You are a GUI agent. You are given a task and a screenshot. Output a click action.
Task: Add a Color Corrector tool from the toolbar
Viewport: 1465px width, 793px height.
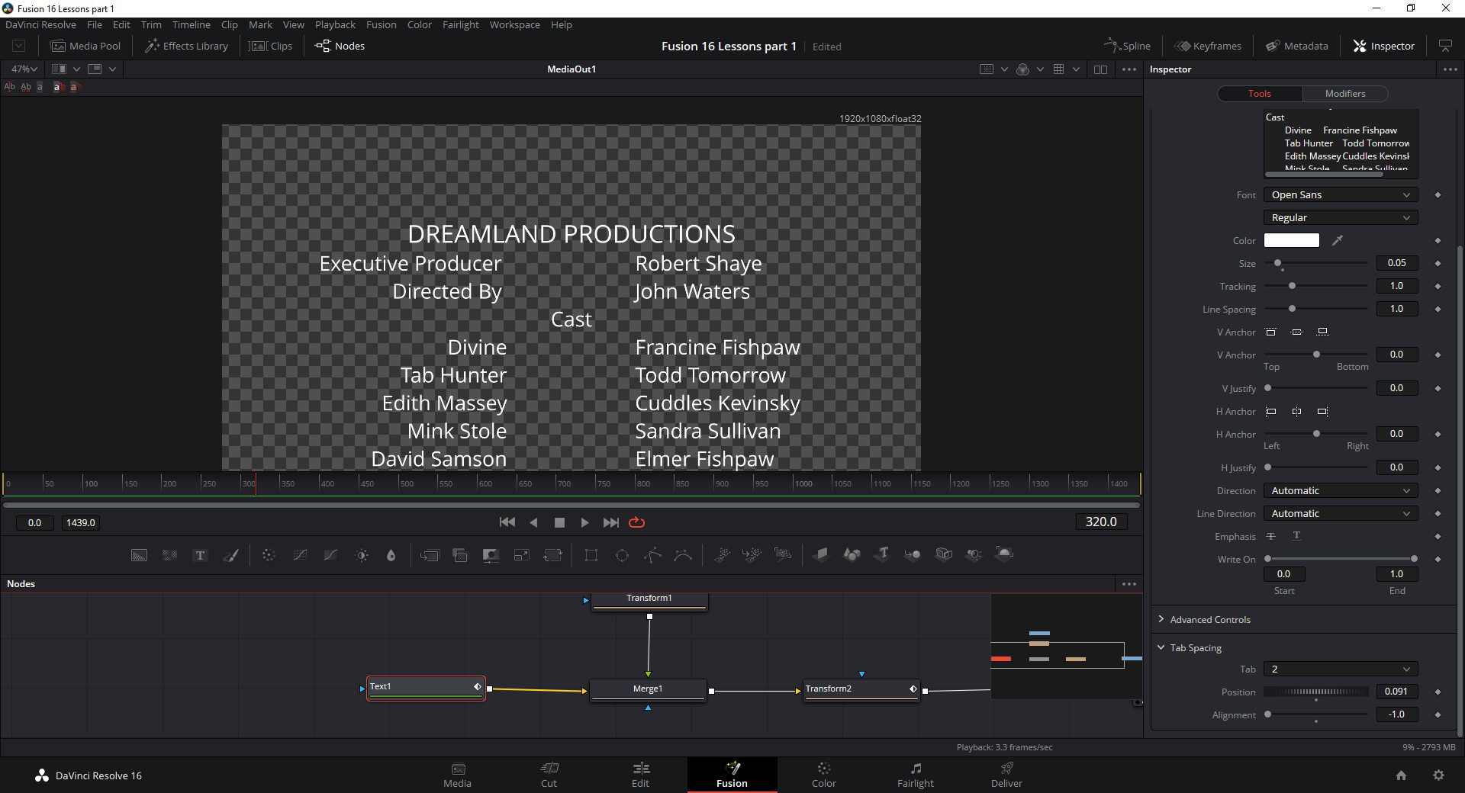[x=269, y=555]
